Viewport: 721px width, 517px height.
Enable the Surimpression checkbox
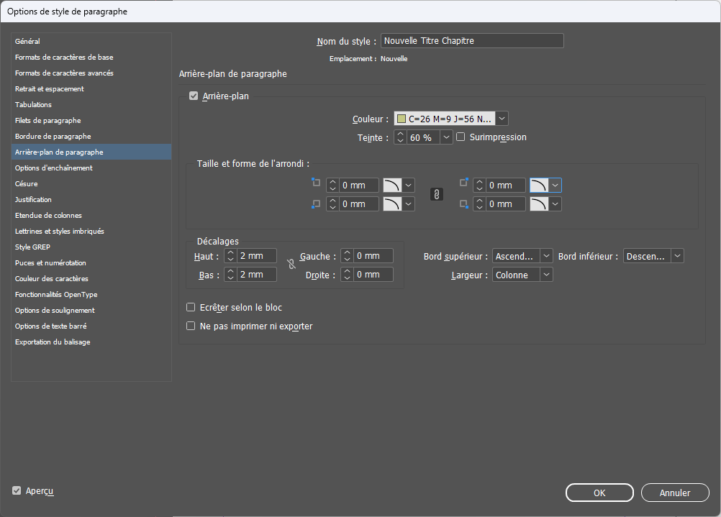461,137
